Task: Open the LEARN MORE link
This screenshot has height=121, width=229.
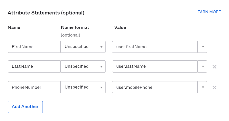Action: [208, 12]
